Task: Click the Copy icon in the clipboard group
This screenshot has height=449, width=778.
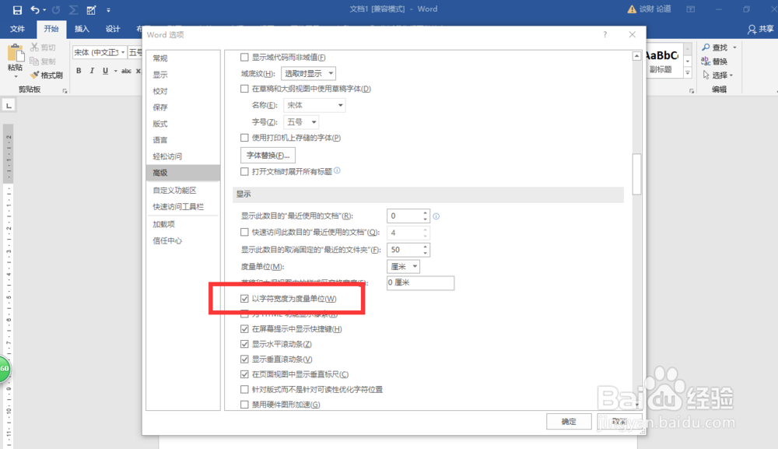Action: point(34,61)
